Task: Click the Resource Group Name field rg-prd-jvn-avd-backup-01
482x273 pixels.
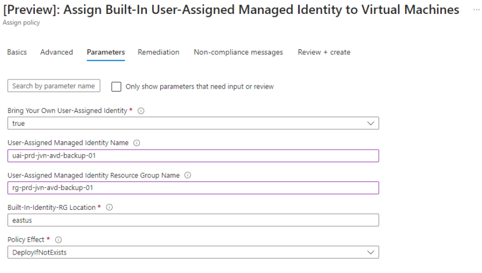Action: tap(193, 188)
